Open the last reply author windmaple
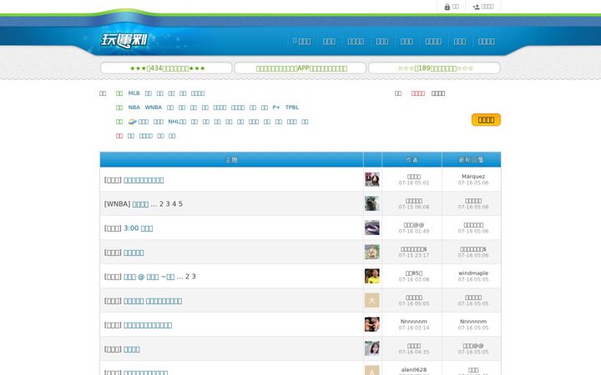601x375 pixels. [473, 272]
